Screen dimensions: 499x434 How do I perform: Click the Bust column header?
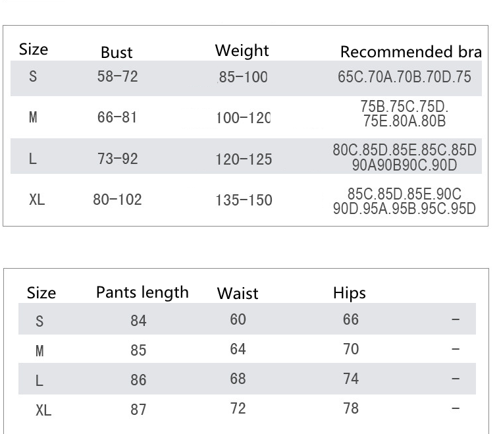coord(117,53)
